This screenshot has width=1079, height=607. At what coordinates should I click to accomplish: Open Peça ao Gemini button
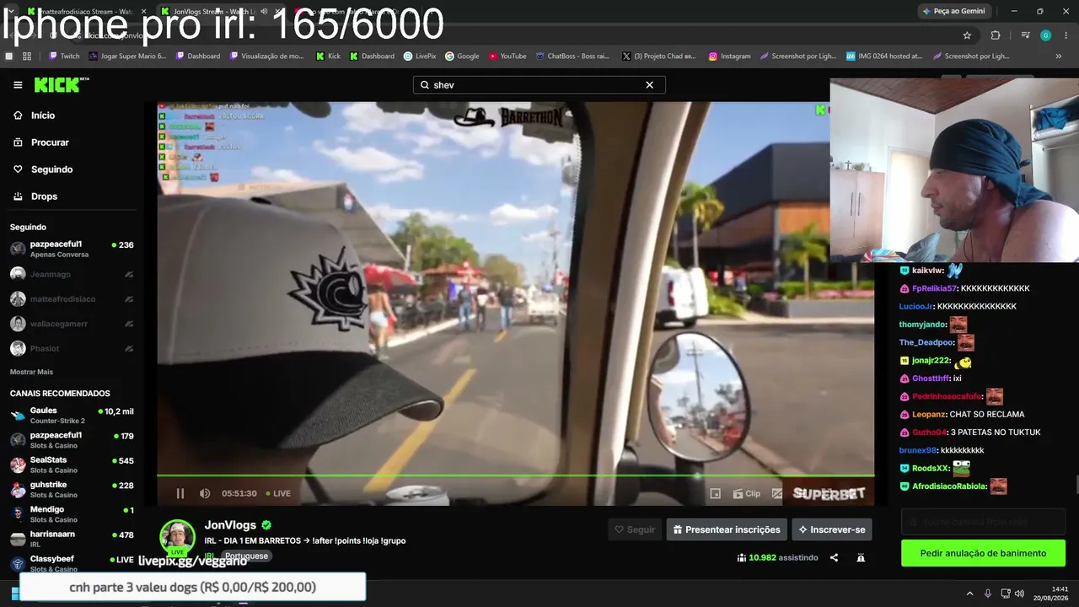click(954, 11)
